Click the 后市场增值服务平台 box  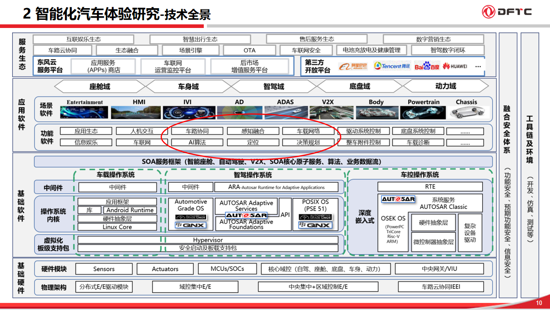[x=250, y=66]
